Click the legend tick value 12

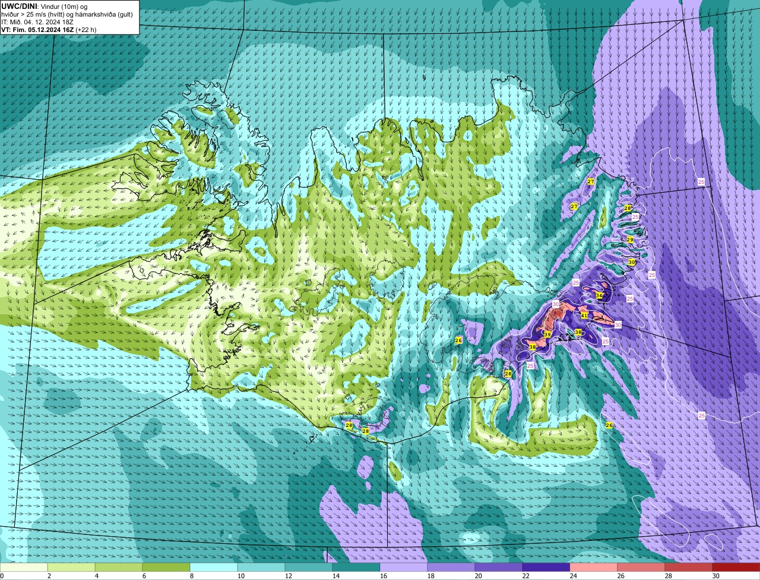click(288, 576)
